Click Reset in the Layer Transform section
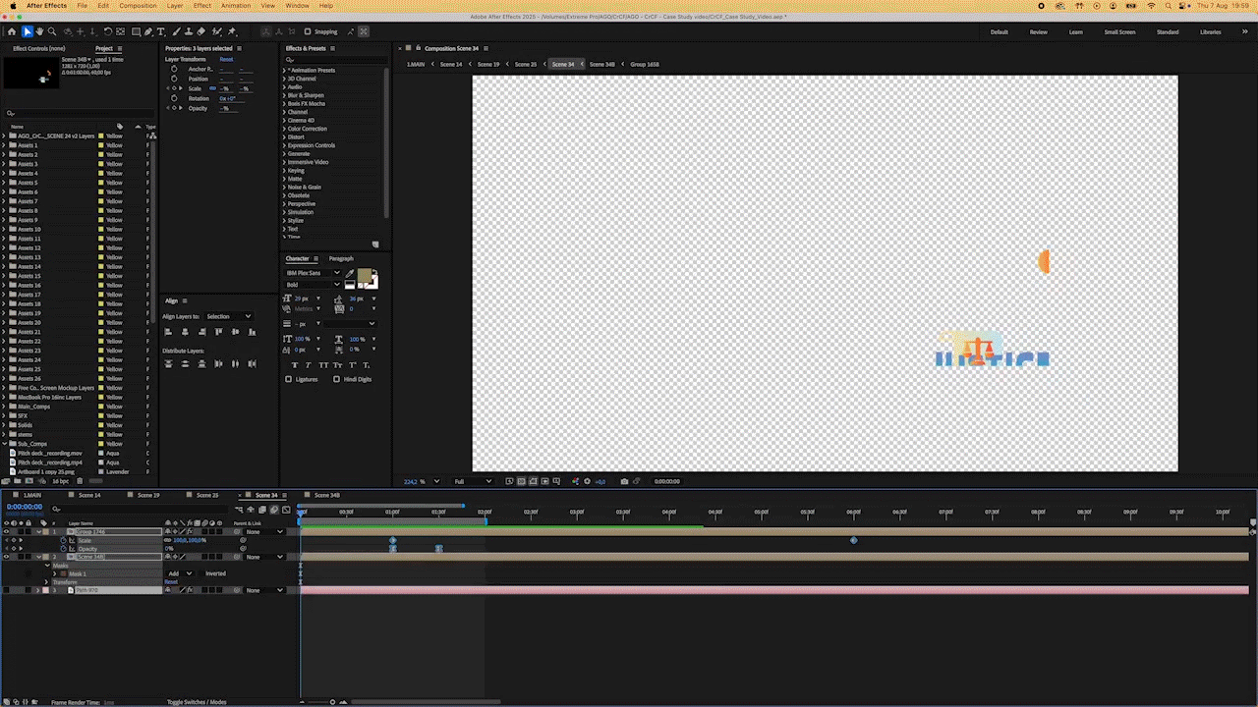 click(x=226, y=59)
